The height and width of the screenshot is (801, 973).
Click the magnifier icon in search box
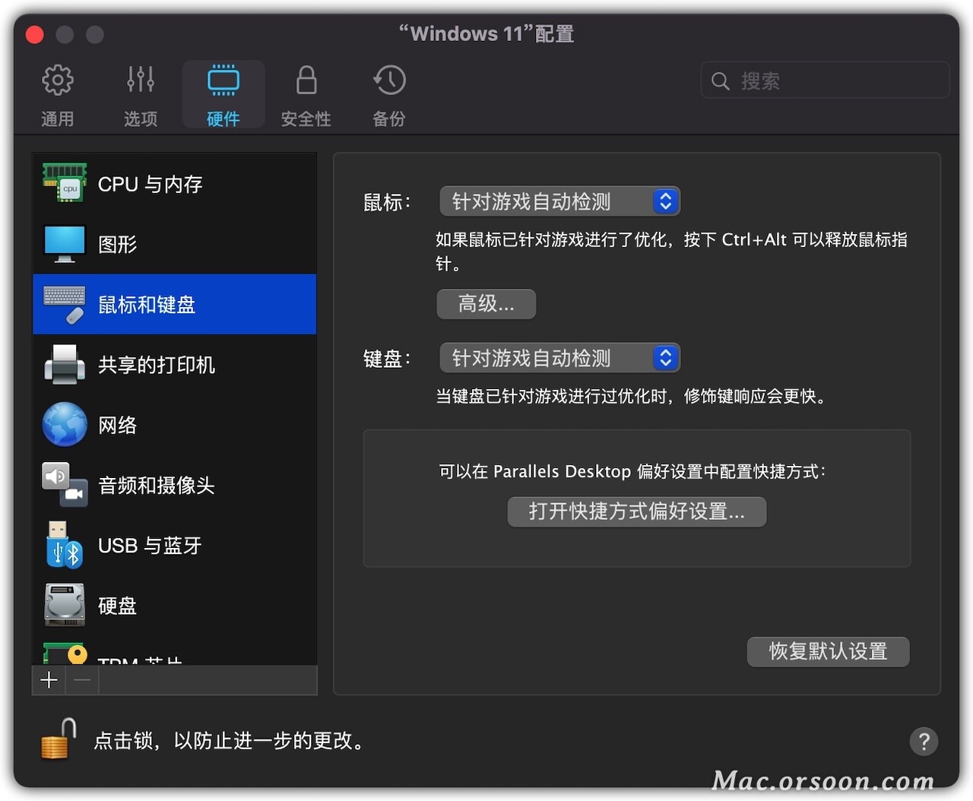point(720,81)
